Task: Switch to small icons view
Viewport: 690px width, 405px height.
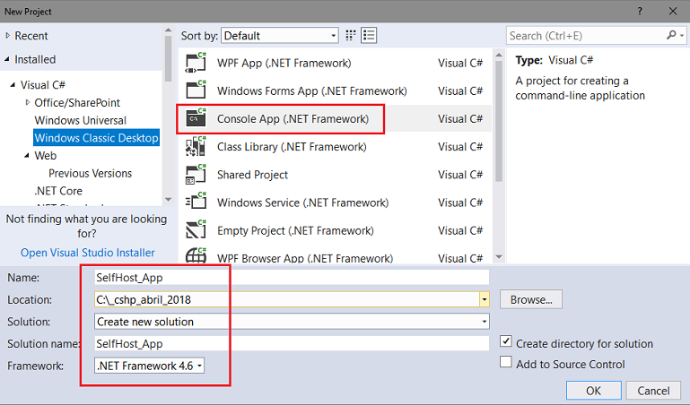Action: [x=350, y=36]
